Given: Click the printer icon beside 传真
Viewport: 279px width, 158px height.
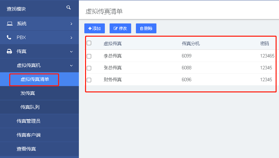Looking at the screenshot, I should coord(9,51).
